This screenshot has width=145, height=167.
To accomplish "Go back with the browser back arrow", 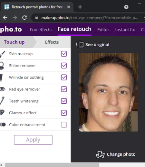I will tap(5, 17).
